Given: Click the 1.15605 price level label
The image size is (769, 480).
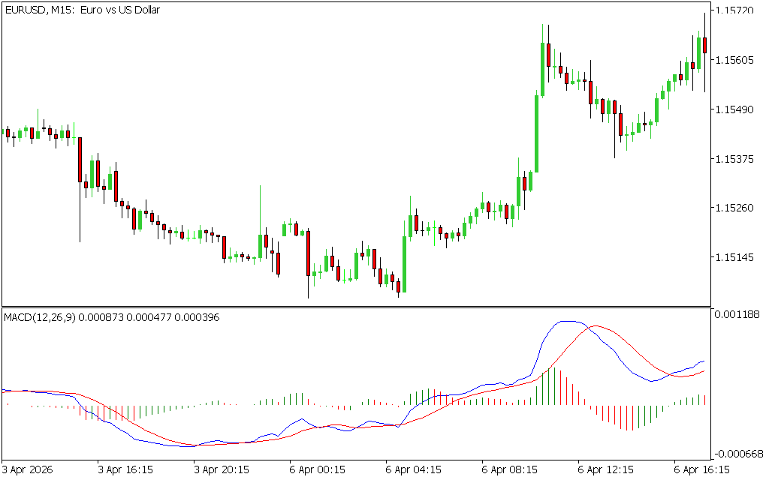Looking at the screenshot, I should click(738, 60).
